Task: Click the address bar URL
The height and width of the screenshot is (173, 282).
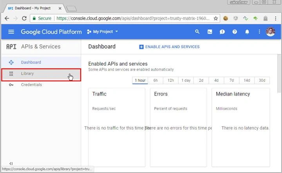Action: point(133,18)
